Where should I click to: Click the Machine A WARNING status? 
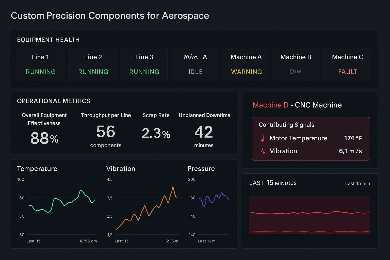[x=246, y=72]
